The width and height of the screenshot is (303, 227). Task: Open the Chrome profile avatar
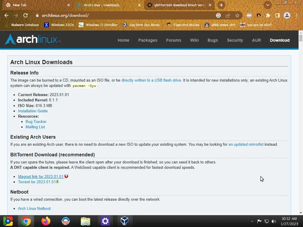(x=287, y=15)
